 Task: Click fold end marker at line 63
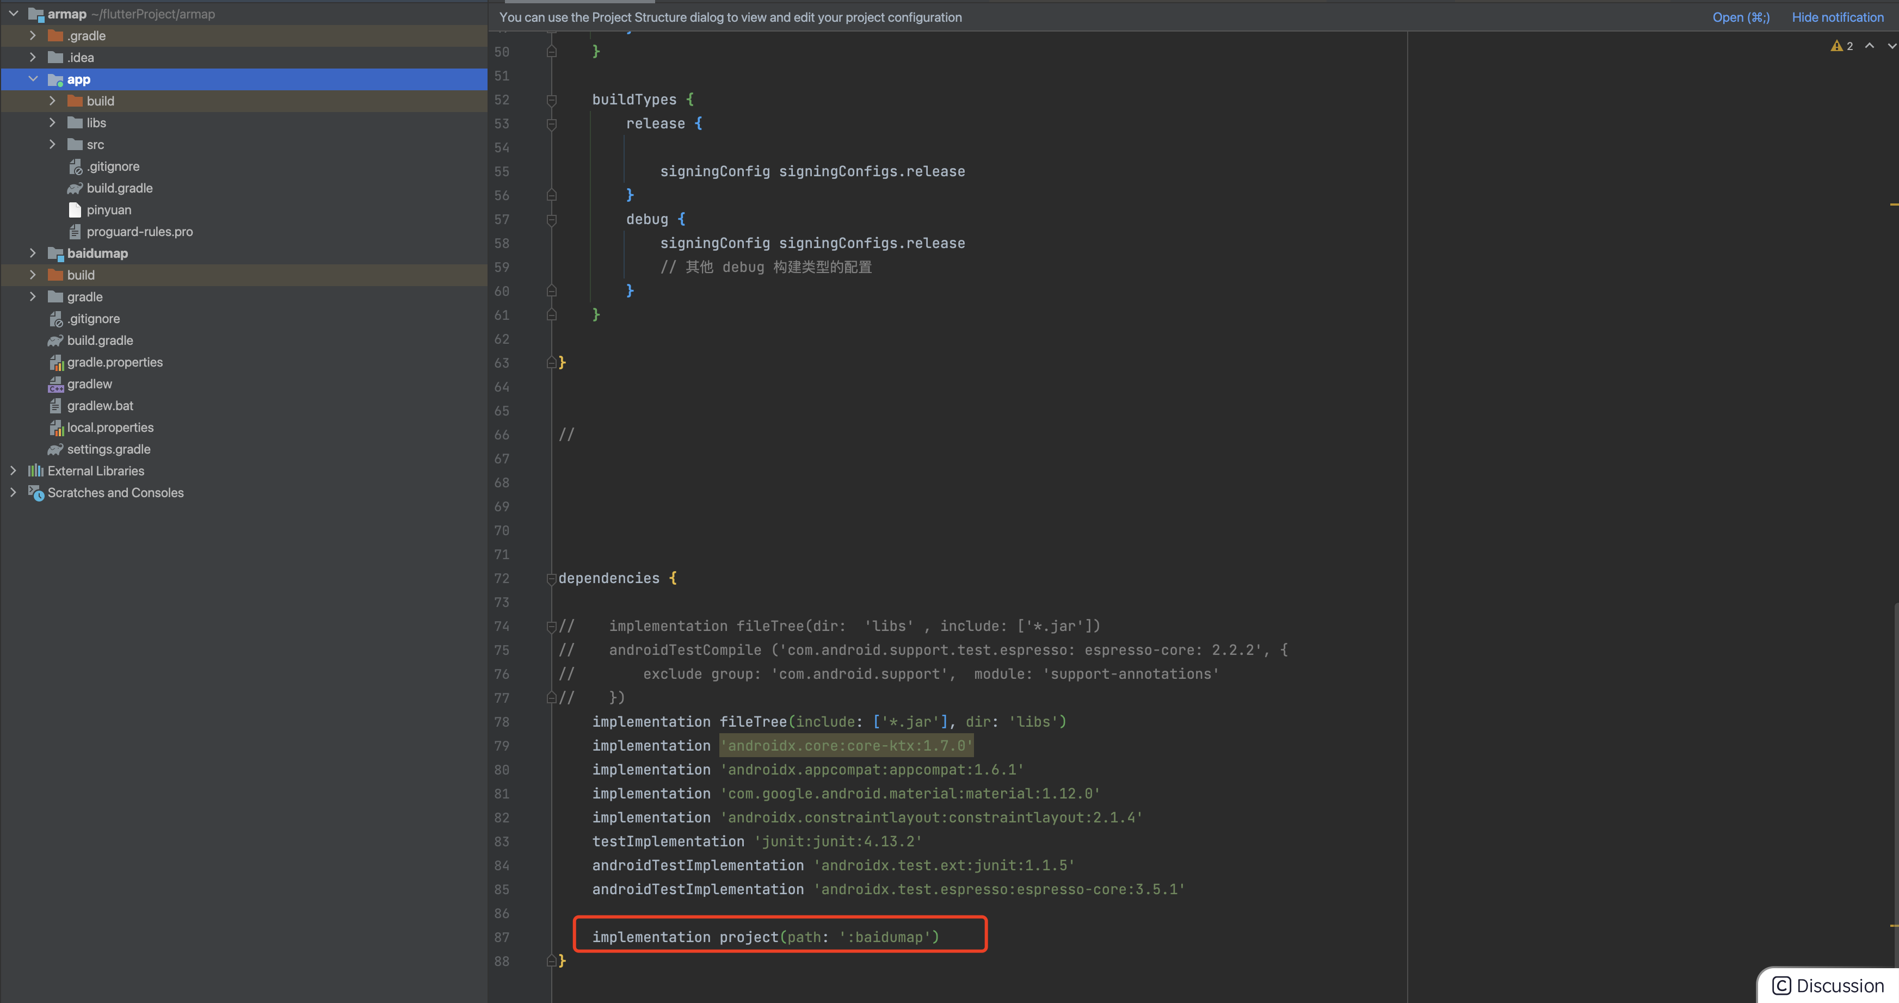coord(551,363)
